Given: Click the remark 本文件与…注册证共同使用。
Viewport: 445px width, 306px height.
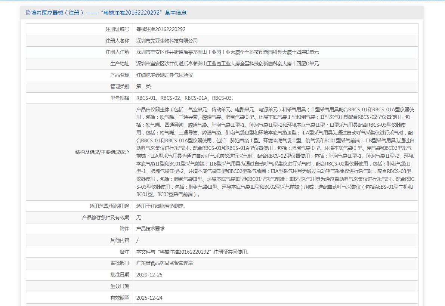Looking at the screenshot, I should click(x=193, y=252).
